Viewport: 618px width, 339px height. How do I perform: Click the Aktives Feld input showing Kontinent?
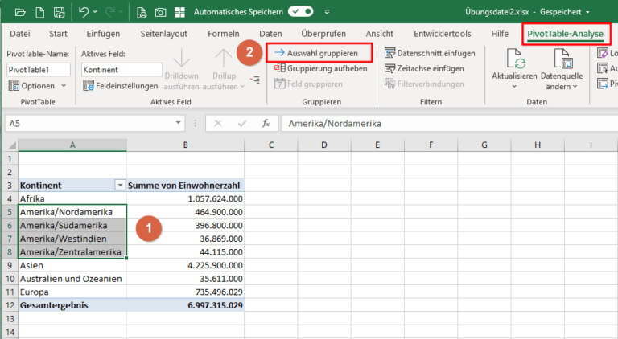pyautogui.click(x=122, y=70)
